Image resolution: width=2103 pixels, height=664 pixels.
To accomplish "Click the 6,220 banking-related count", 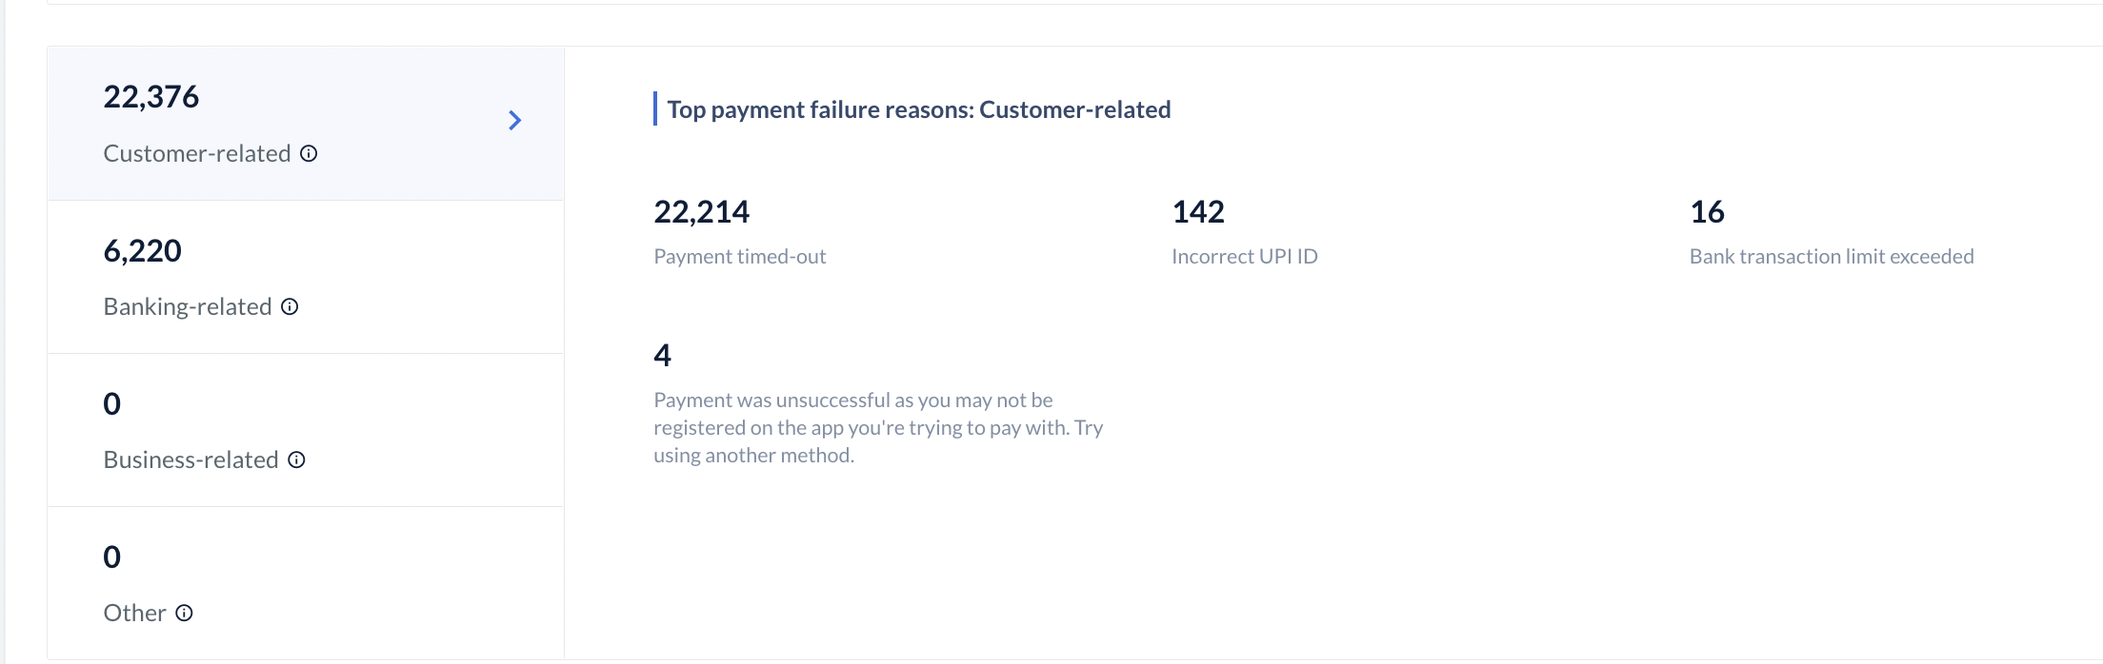I will click(x=142, y=250).
